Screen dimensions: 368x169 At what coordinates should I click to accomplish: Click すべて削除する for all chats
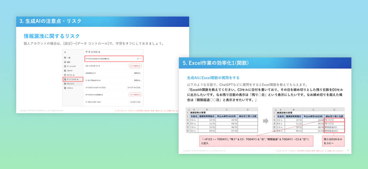[x=135, y=95]
